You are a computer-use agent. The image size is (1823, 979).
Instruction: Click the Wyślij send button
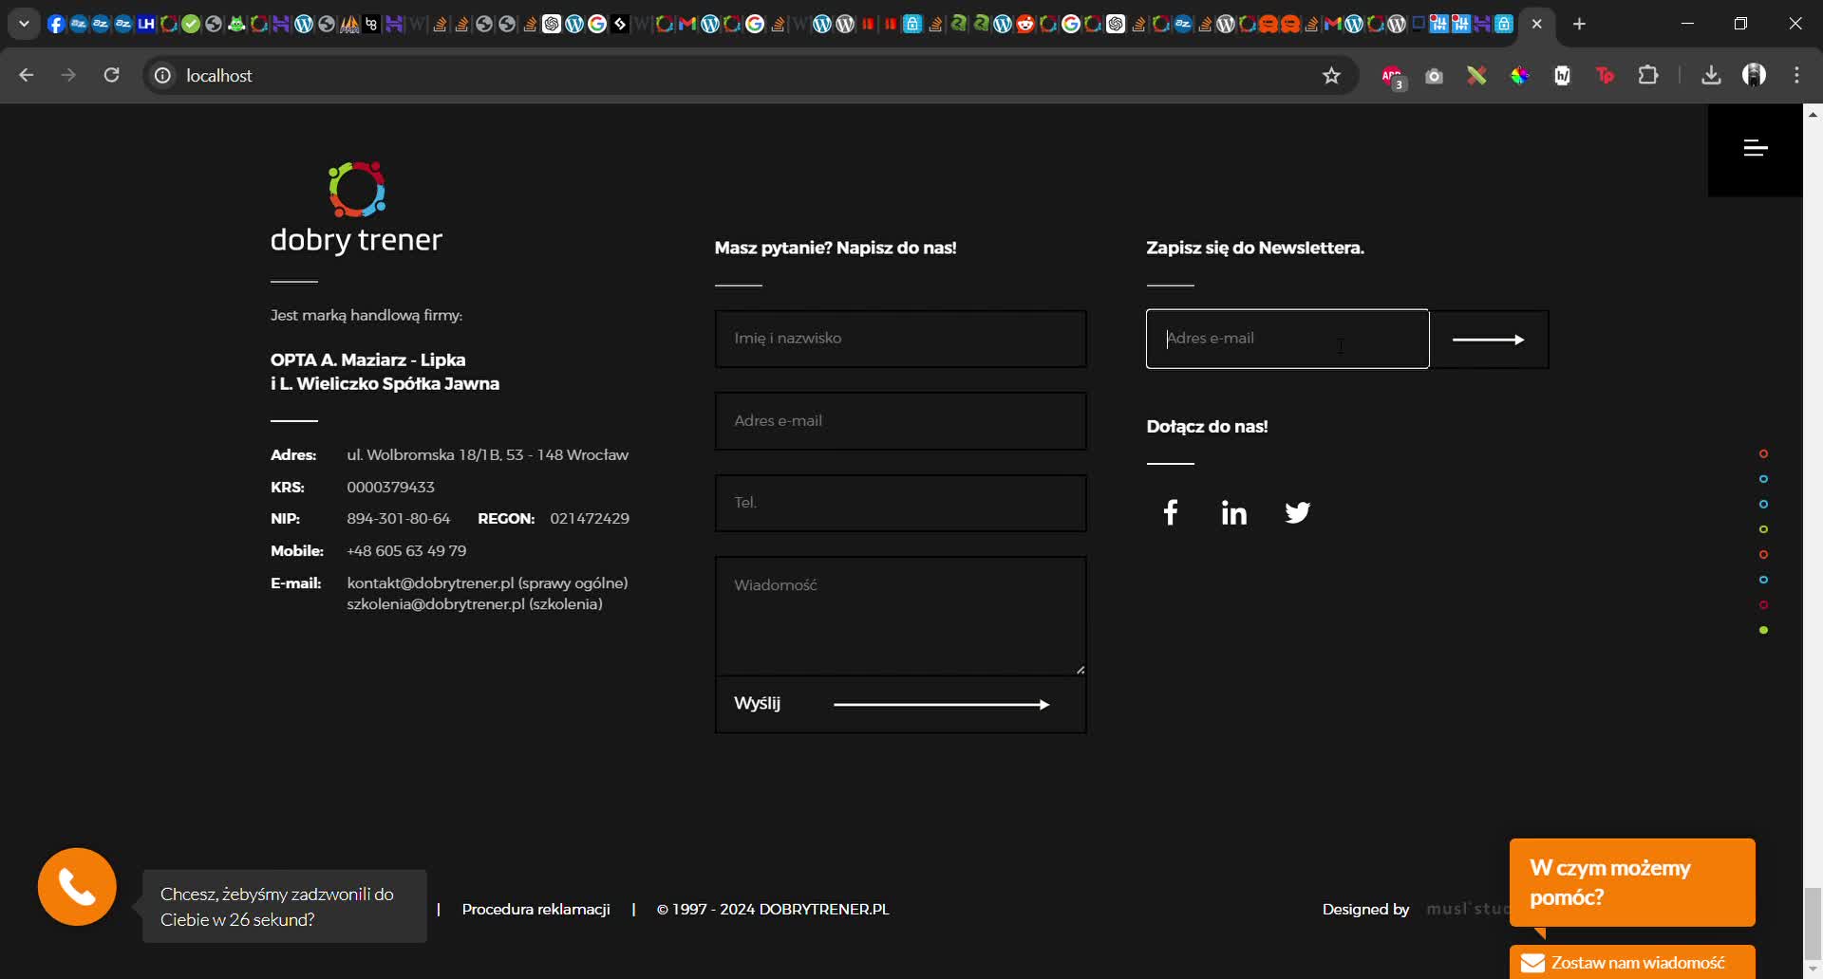[x=757, y=703]
